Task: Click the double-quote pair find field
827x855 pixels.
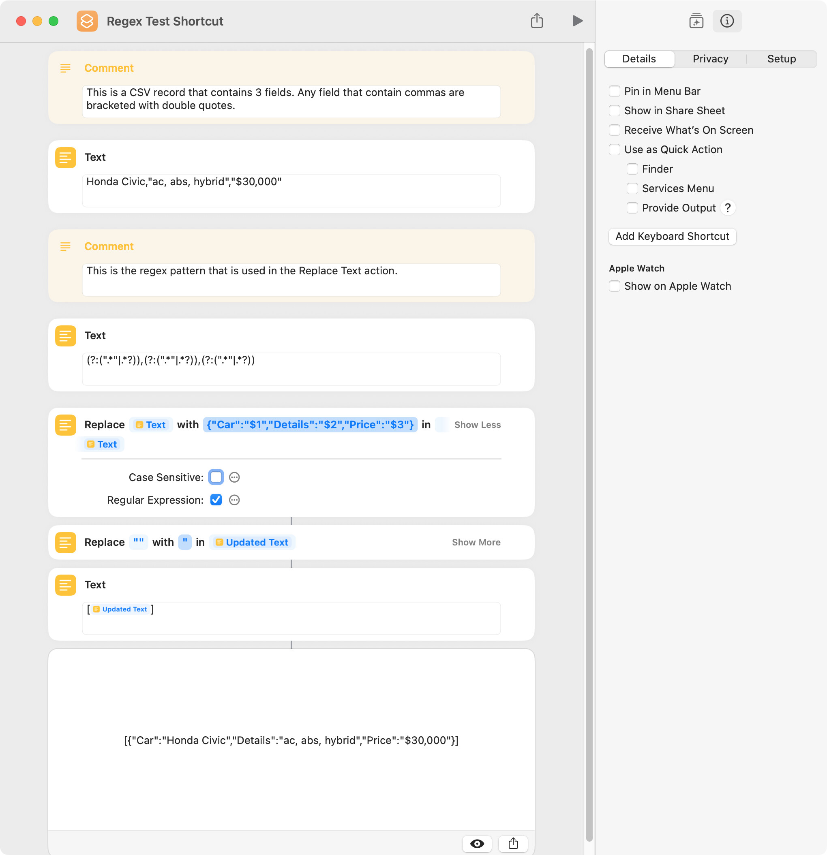Action: (x=139, y=542)
